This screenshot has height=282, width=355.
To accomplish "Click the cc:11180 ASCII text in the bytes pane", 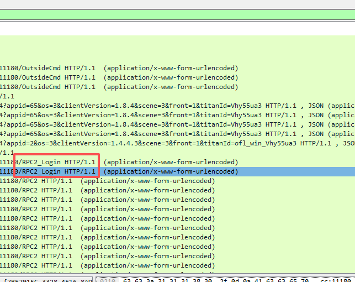I will [336, 280].
